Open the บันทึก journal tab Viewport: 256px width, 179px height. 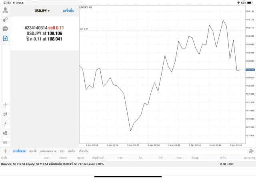click(72, 151)
